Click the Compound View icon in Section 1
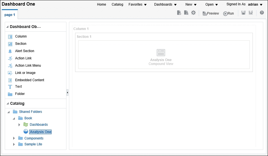This screenshot has height=156, width=268. (161, 53)
